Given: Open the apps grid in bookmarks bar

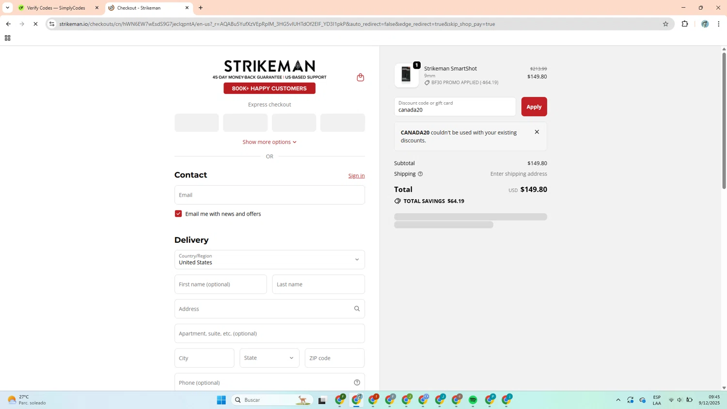Looking at the screenshot, I should 7,38.
